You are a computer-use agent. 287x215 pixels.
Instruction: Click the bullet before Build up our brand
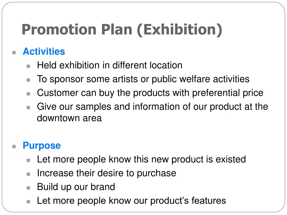pyautogui.click(x=28, y=188)
